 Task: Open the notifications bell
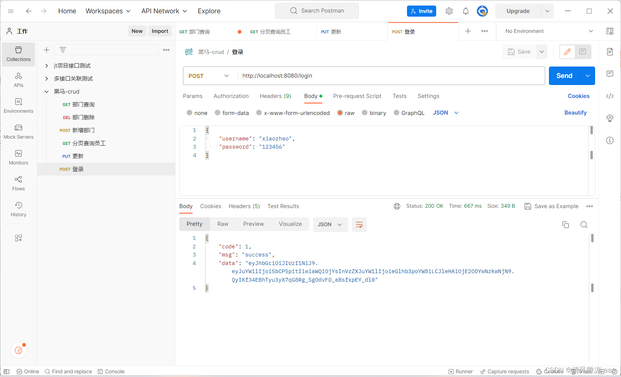pyautogui.click(x=466, y=11)
